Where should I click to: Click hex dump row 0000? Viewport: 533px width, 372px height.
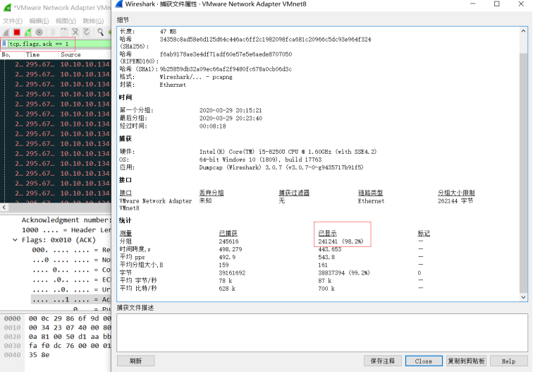(56, 318)
